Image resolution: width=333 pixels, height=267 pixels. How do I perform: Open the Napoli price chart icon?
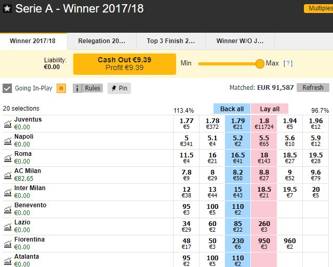pos(8,141)
